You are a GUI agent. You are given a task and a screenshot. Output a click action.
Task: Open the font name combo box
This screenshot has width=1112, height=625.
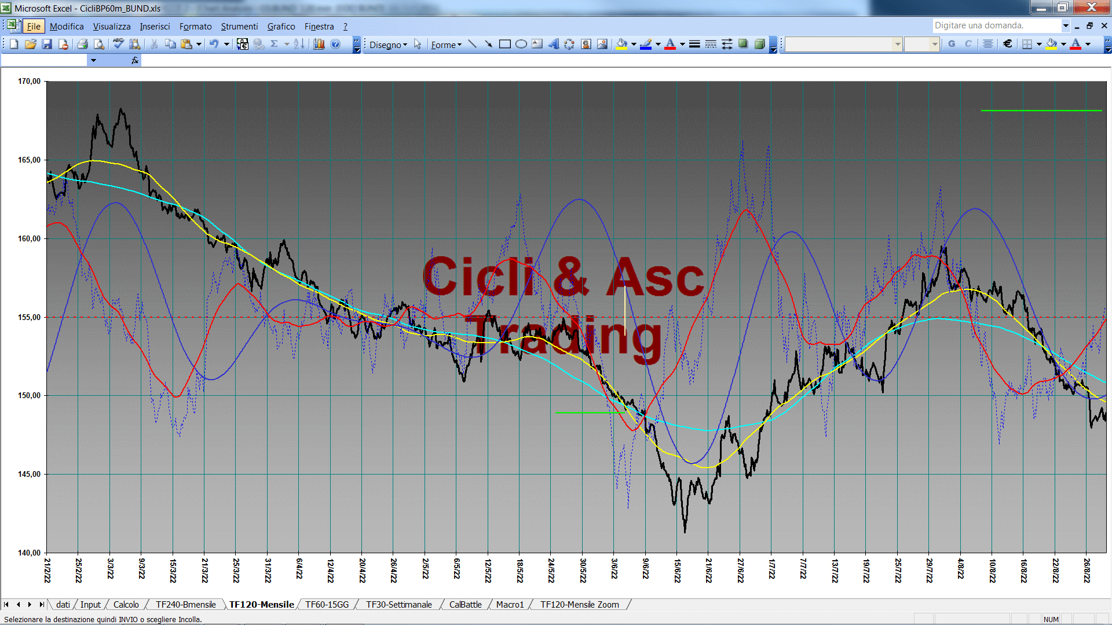point(843,44)
